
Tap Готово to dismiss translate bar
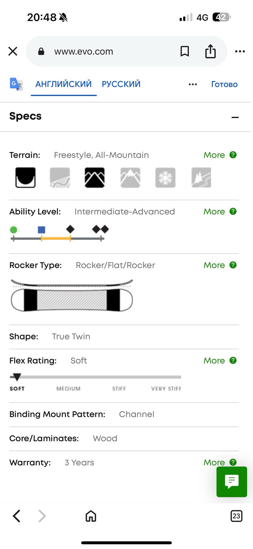pyautogui.click(x=224, y=84)
